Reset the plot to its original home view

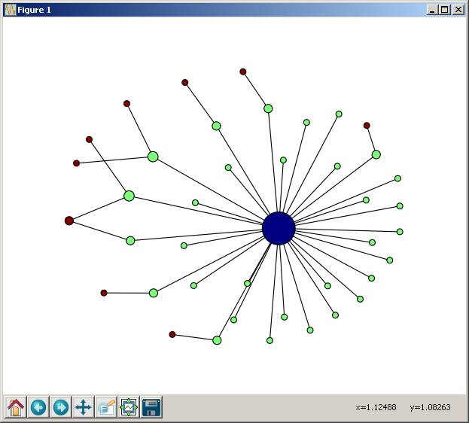pos(16,407)
